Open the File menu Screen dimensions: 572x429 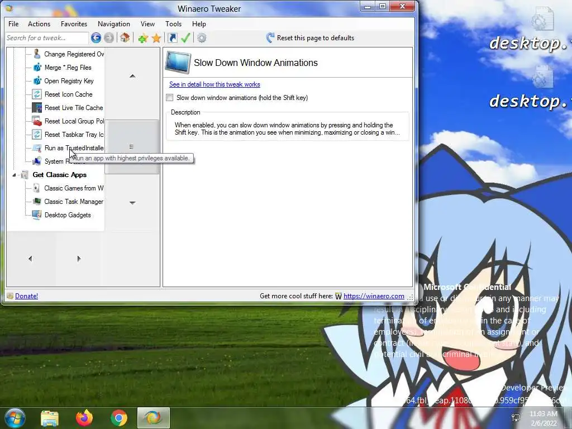click(x=13, y=23)
